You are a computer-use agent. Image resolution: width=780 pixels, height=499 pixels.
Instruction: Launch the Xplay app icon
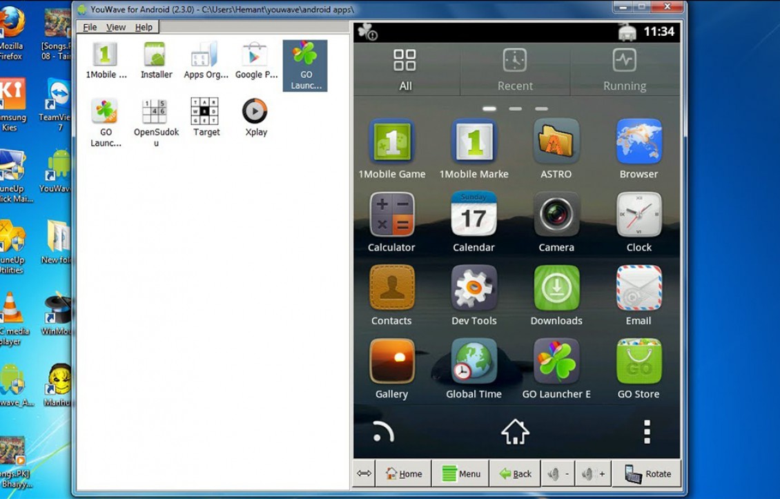point(255,117)
